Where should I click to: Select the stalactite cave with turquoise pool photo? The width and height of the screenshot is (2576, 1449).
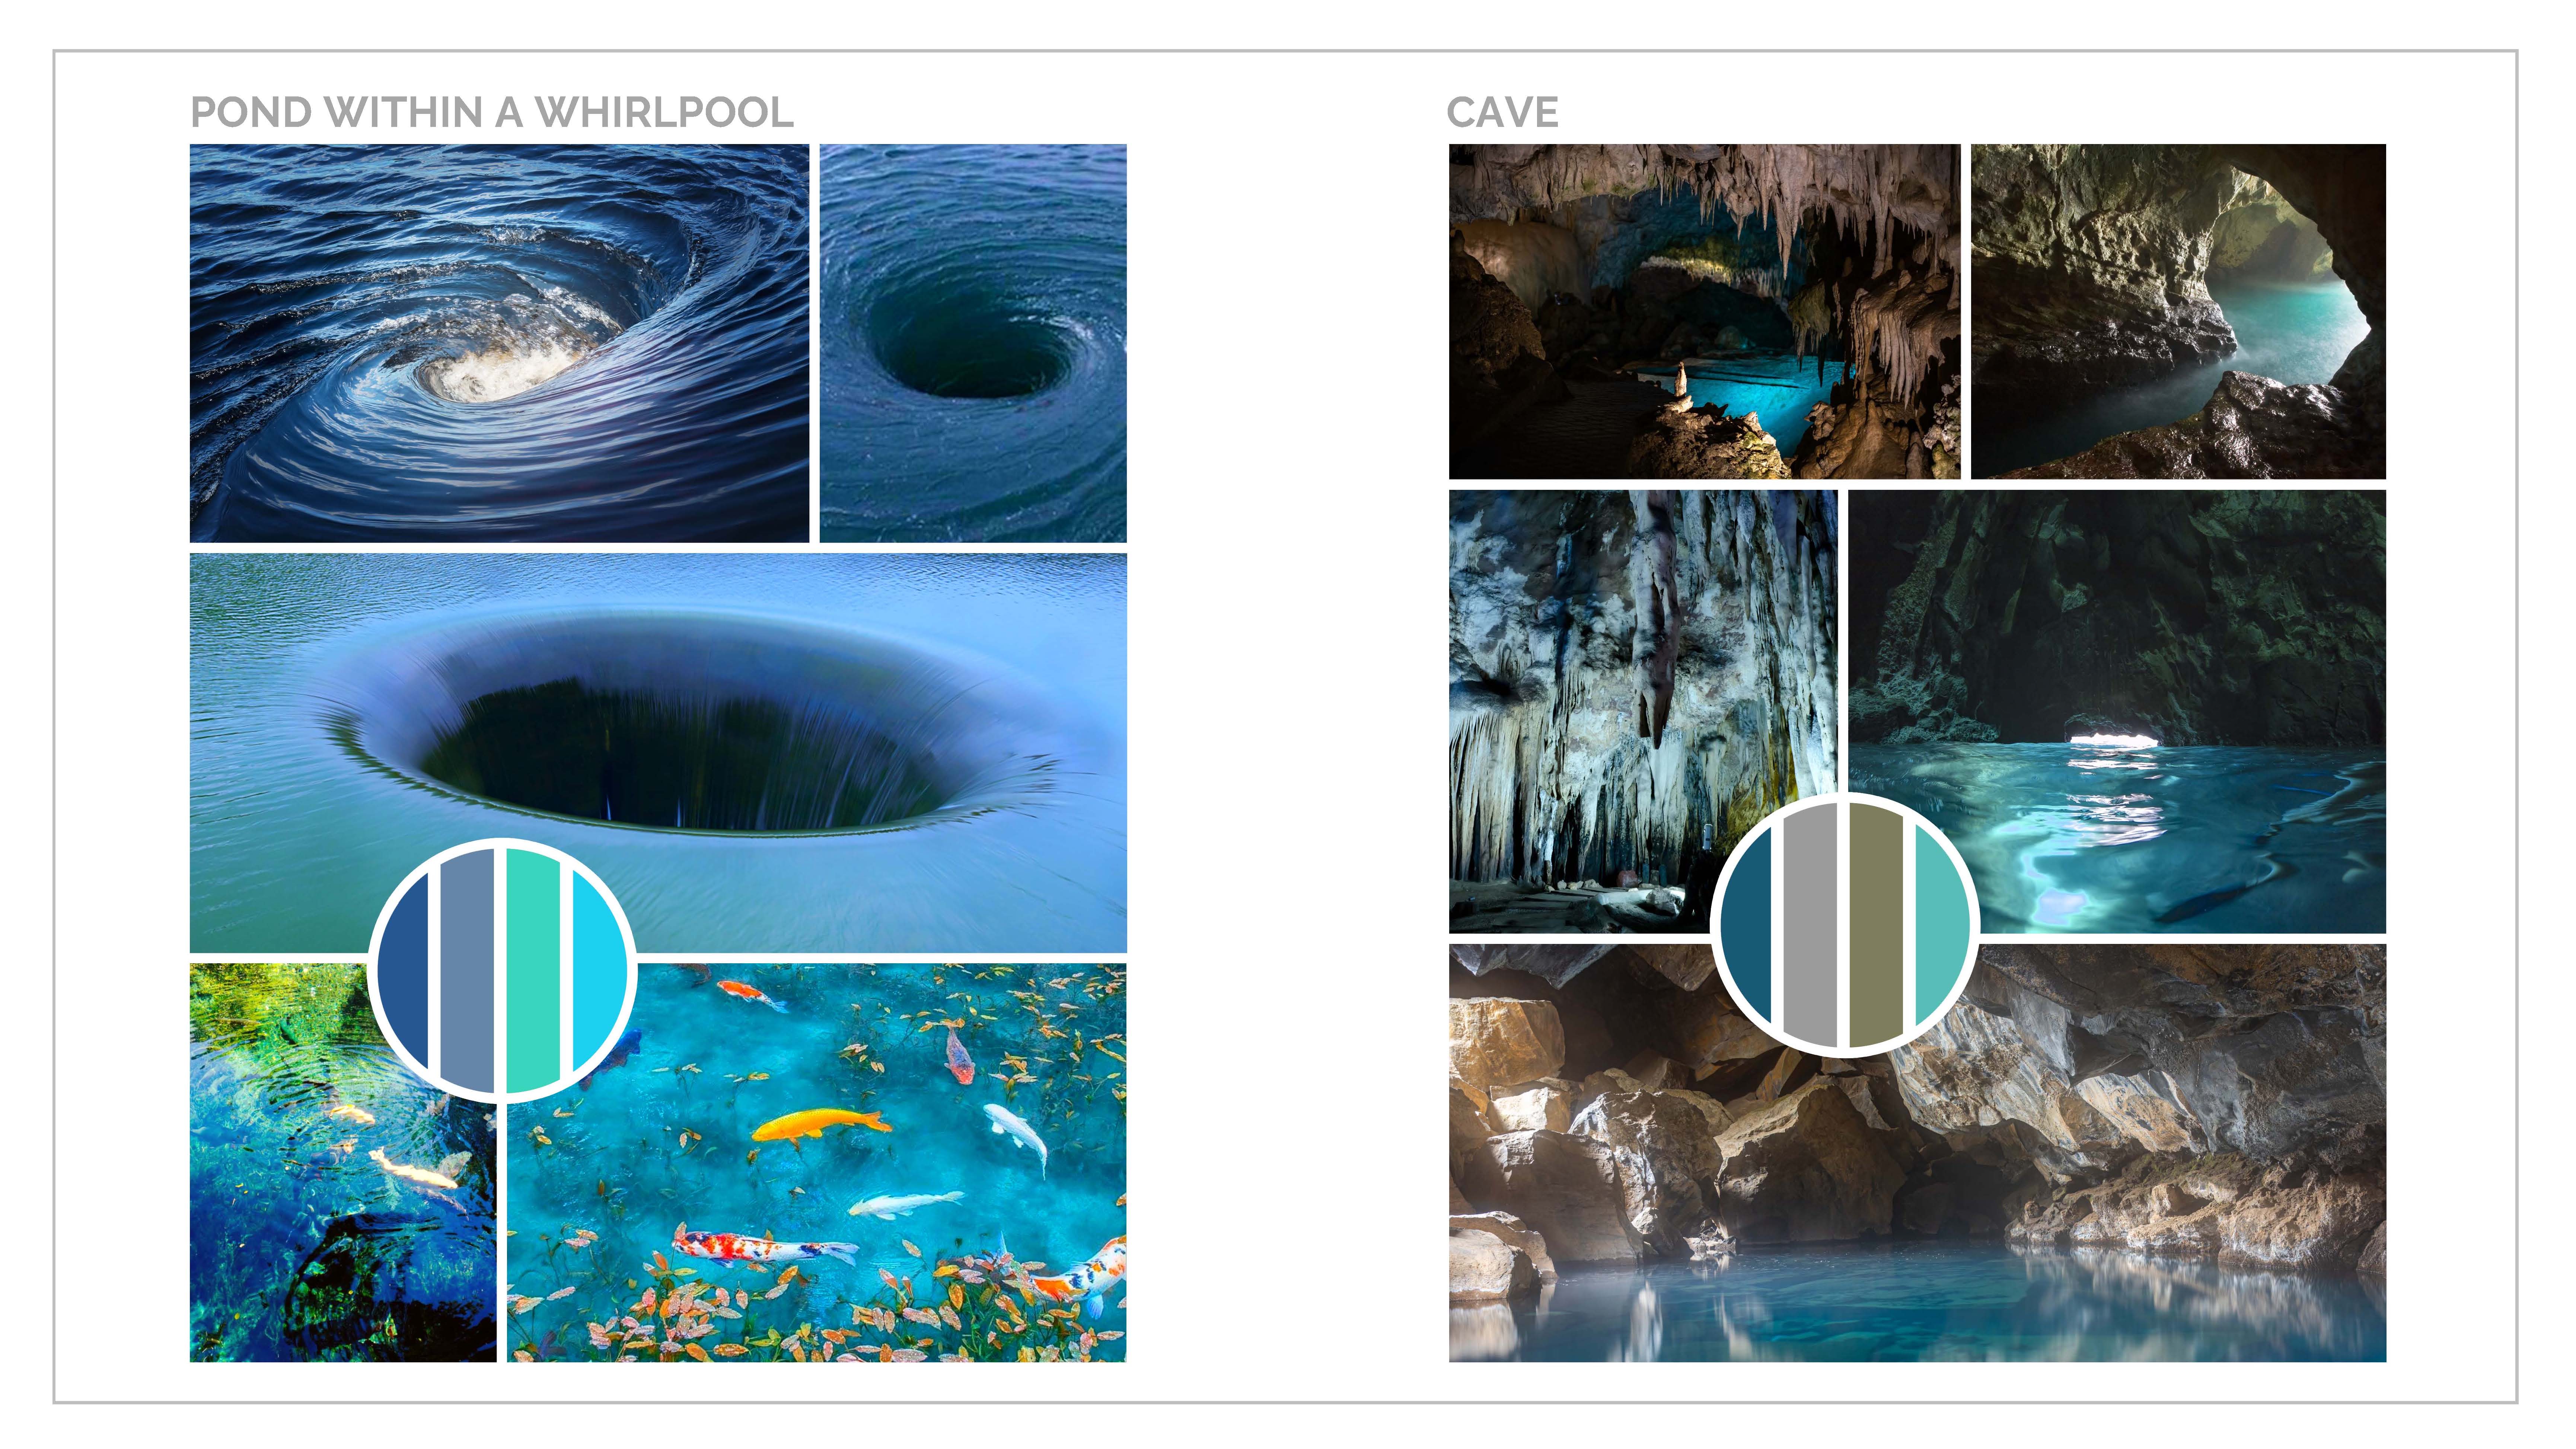(x=1705, y=311)
